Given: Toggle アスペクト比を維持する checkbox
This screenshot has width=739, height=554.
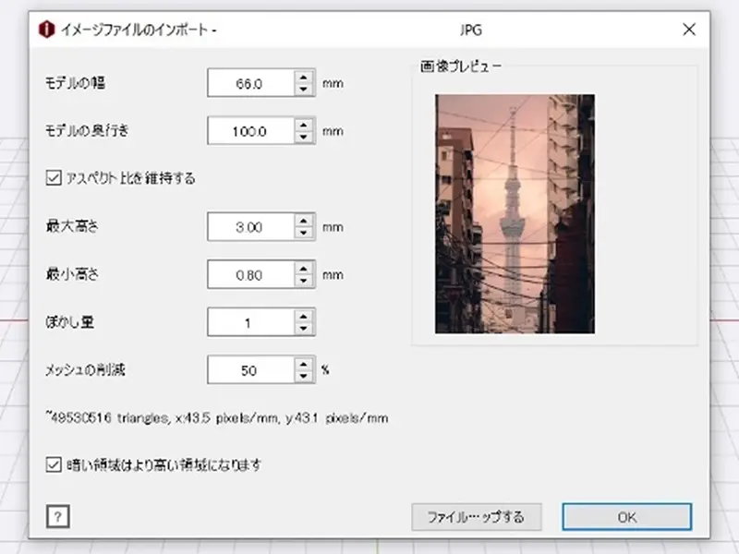Looking at the screenshot, I should click(53, 178).
